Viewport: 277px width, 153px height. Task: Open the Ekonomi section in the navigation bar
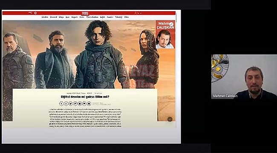[x=54, y=17]
